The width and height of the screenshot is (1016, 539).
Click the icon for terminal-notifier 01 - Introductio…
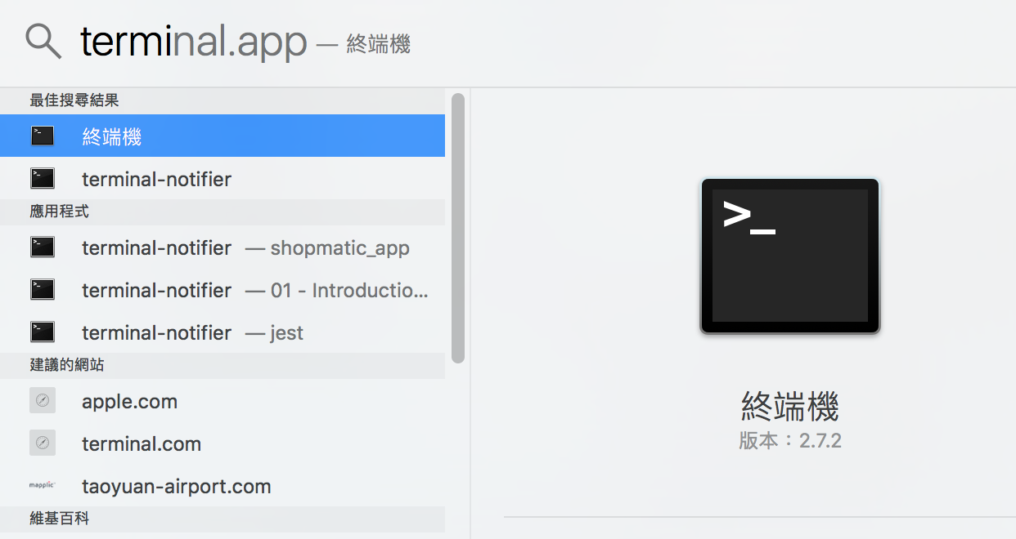[43, 289]
